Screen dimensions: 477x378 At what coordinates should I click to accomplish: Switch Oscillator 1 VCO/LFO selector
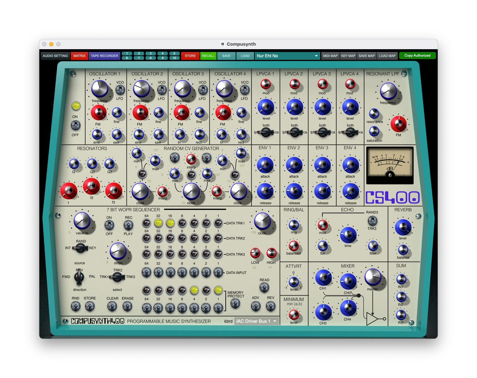tap(120, 90)
